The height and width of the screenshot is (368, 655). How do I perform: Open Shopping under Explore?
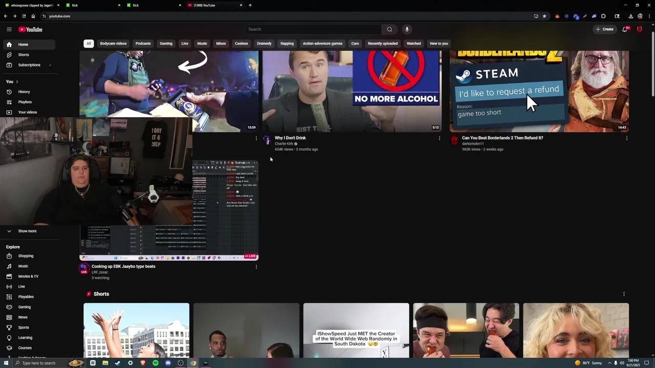pyautogui.click(x=28, y=256)
